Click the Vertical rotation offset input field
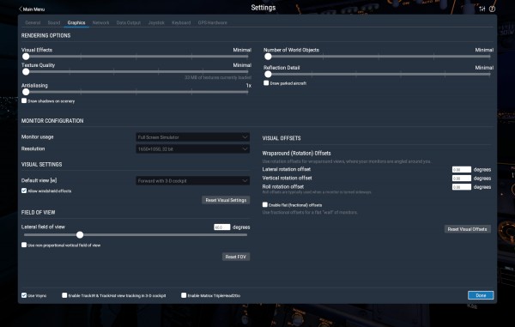The image size is (515, 327). coord(462,179)
